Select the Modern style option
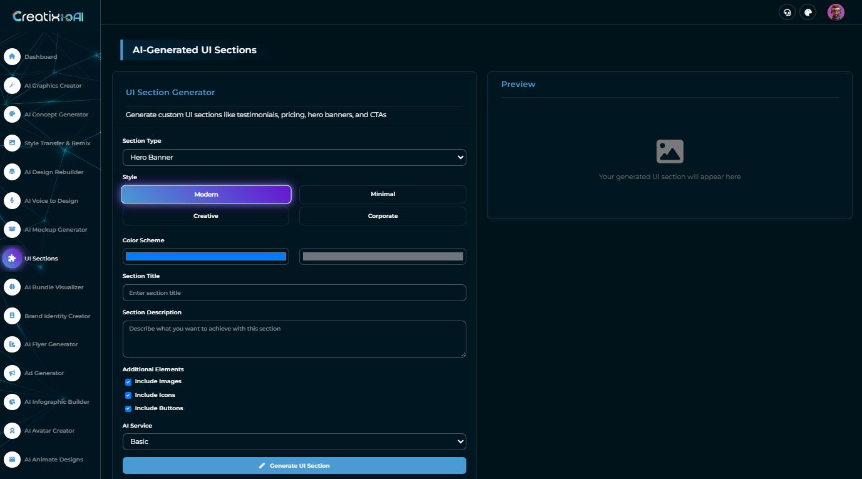This screenshot has width=862, height=479. (206, 195)
